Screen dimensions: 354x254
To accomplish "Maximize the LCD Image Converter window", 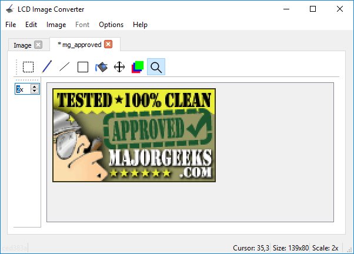I will 313,9.
